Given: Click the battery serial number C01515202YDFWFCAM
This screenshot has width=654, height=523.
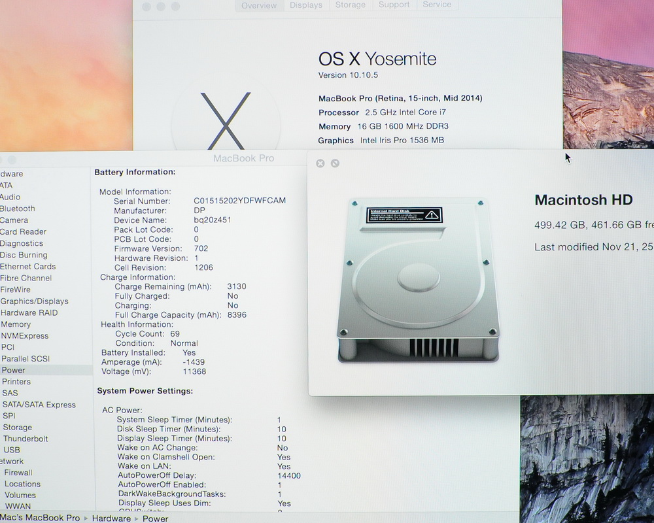Looking at the screenshot, I should [x=240, y=201].
